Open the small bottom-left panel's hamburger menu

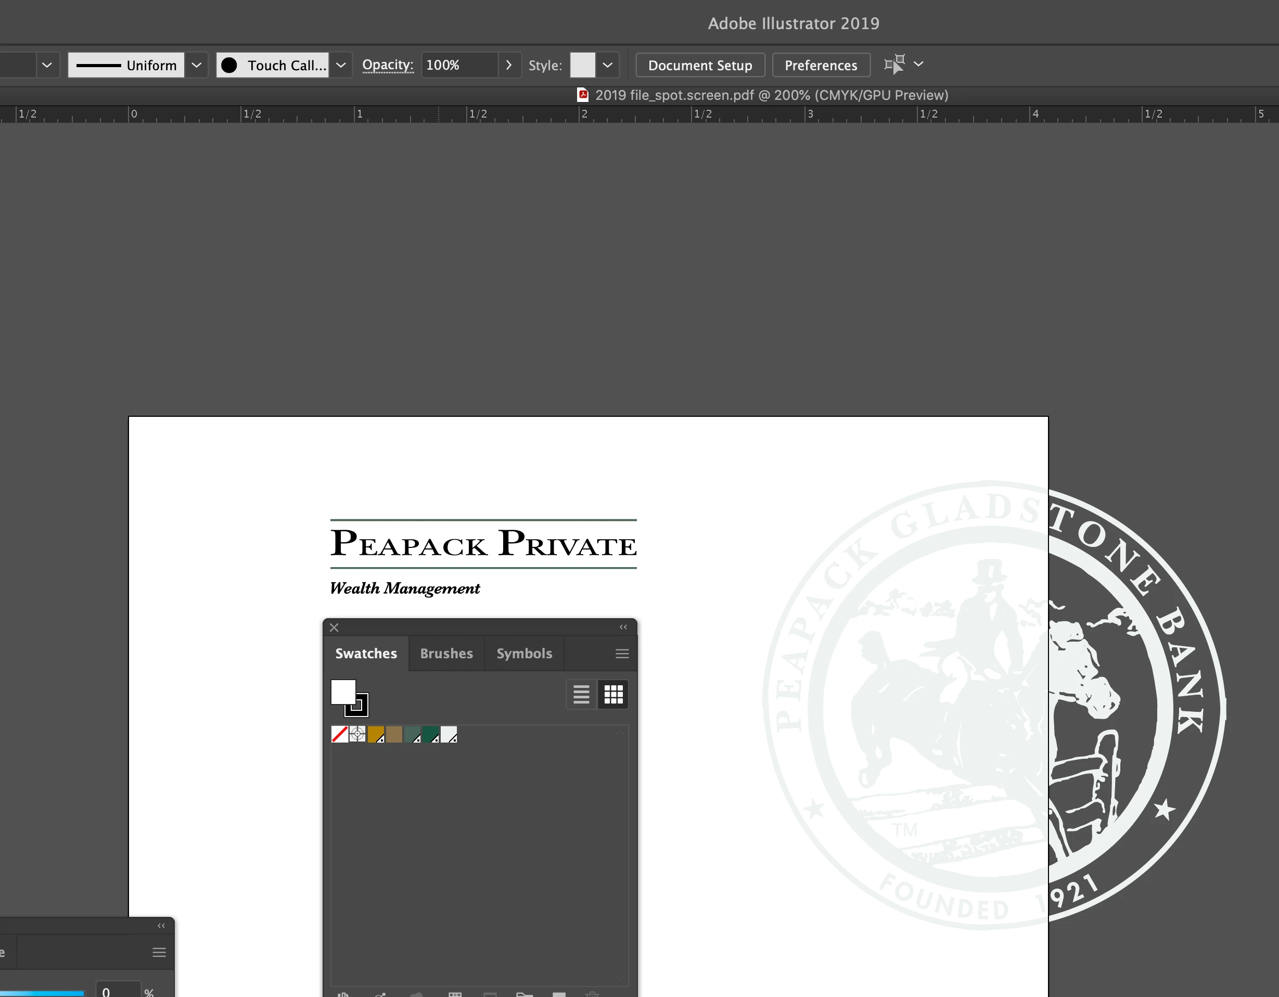[x=159, y=952]
